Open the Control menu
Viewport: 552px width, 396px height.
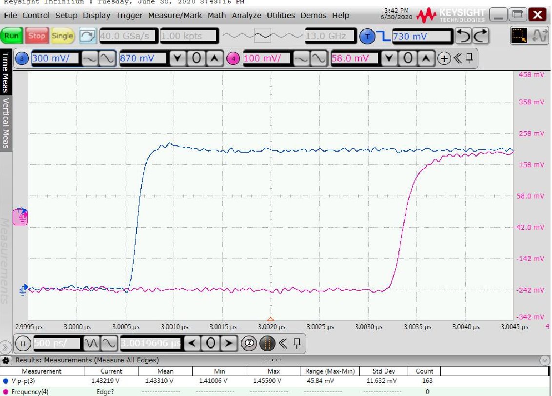[36, 16]
